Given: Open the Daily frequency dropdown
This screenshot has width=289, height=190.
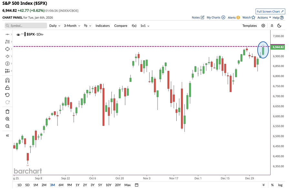Looking at the screenshot, I should tap(54, 25).
